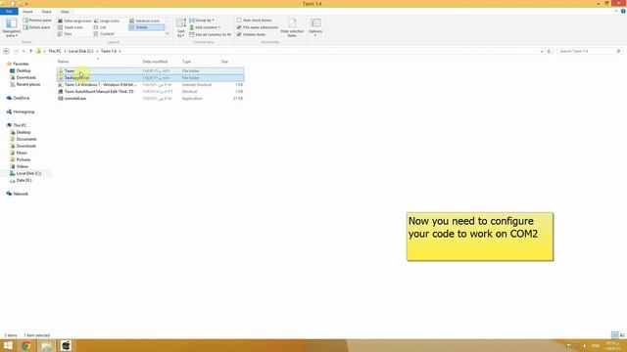Toggle the Details pane
The width and height of the screenshot is (627, 352).
(37, 27)
